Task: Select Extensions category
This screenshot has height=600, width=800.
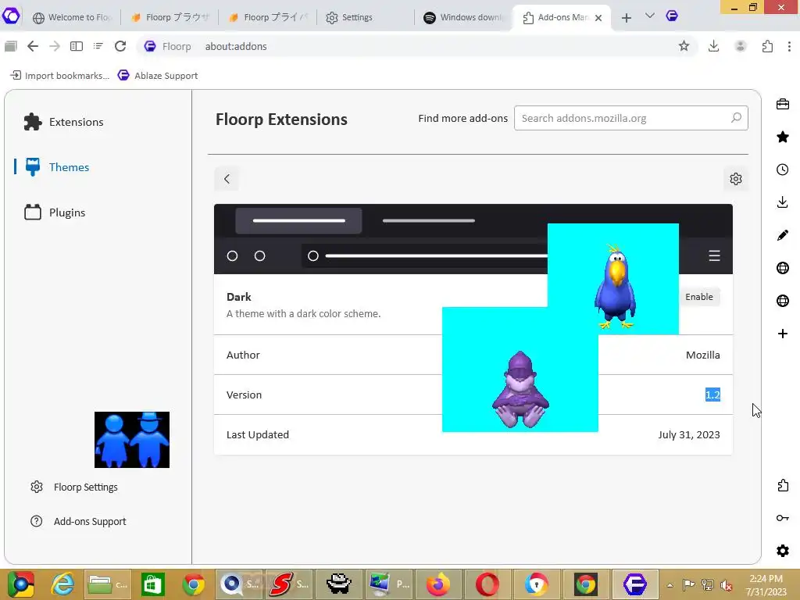Action: (64, 122)
